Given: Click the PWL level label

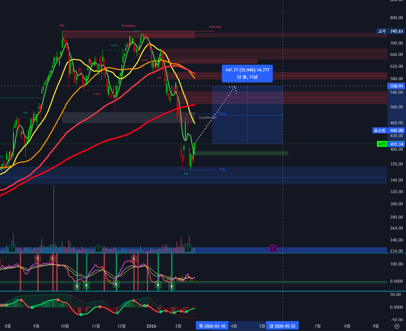Looking at the screenshot, I should [222, 170].
